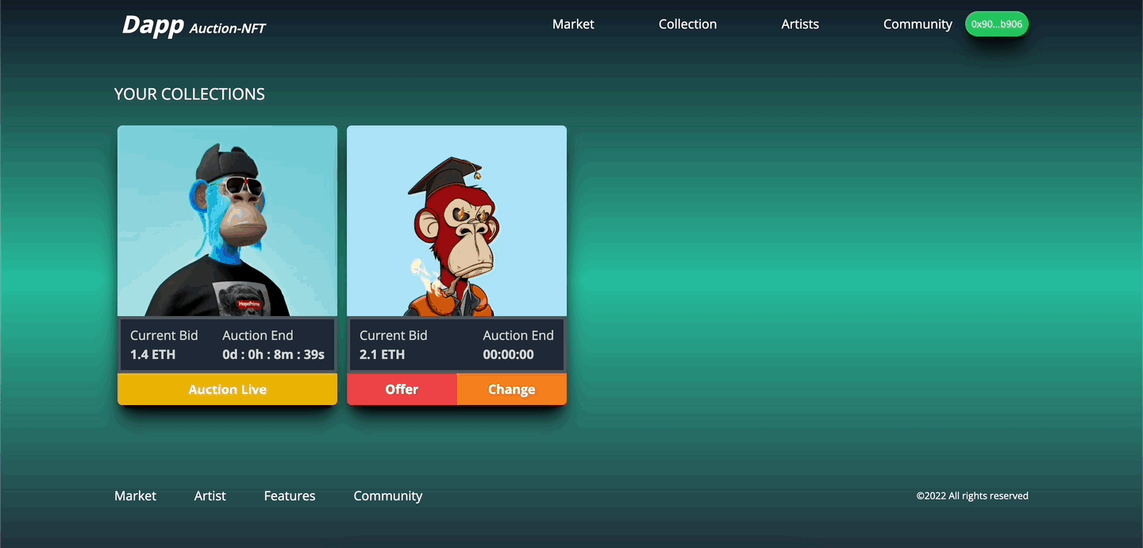Screen dimensions: 1143x548
Task: Open the Artist link in the footer
Action: point(210,496)
